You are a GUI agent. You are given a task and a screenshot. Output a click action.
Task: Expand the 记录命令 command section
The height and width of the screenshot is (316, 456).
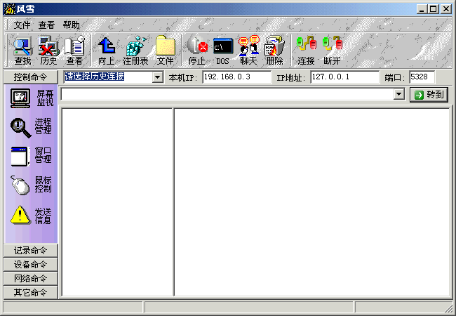coord(30,251)
